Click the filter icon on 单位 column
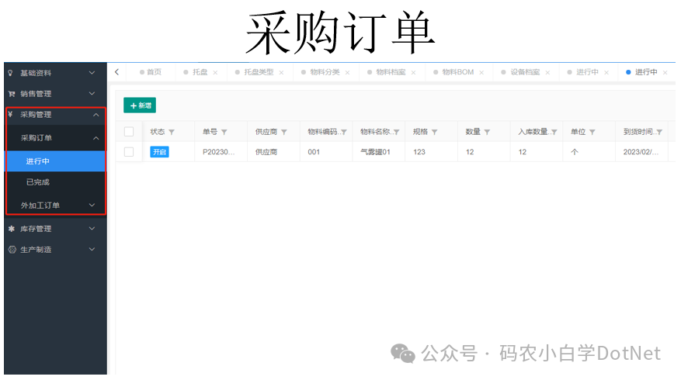Viewport: 681px width, 380px height. click(592, 133)
